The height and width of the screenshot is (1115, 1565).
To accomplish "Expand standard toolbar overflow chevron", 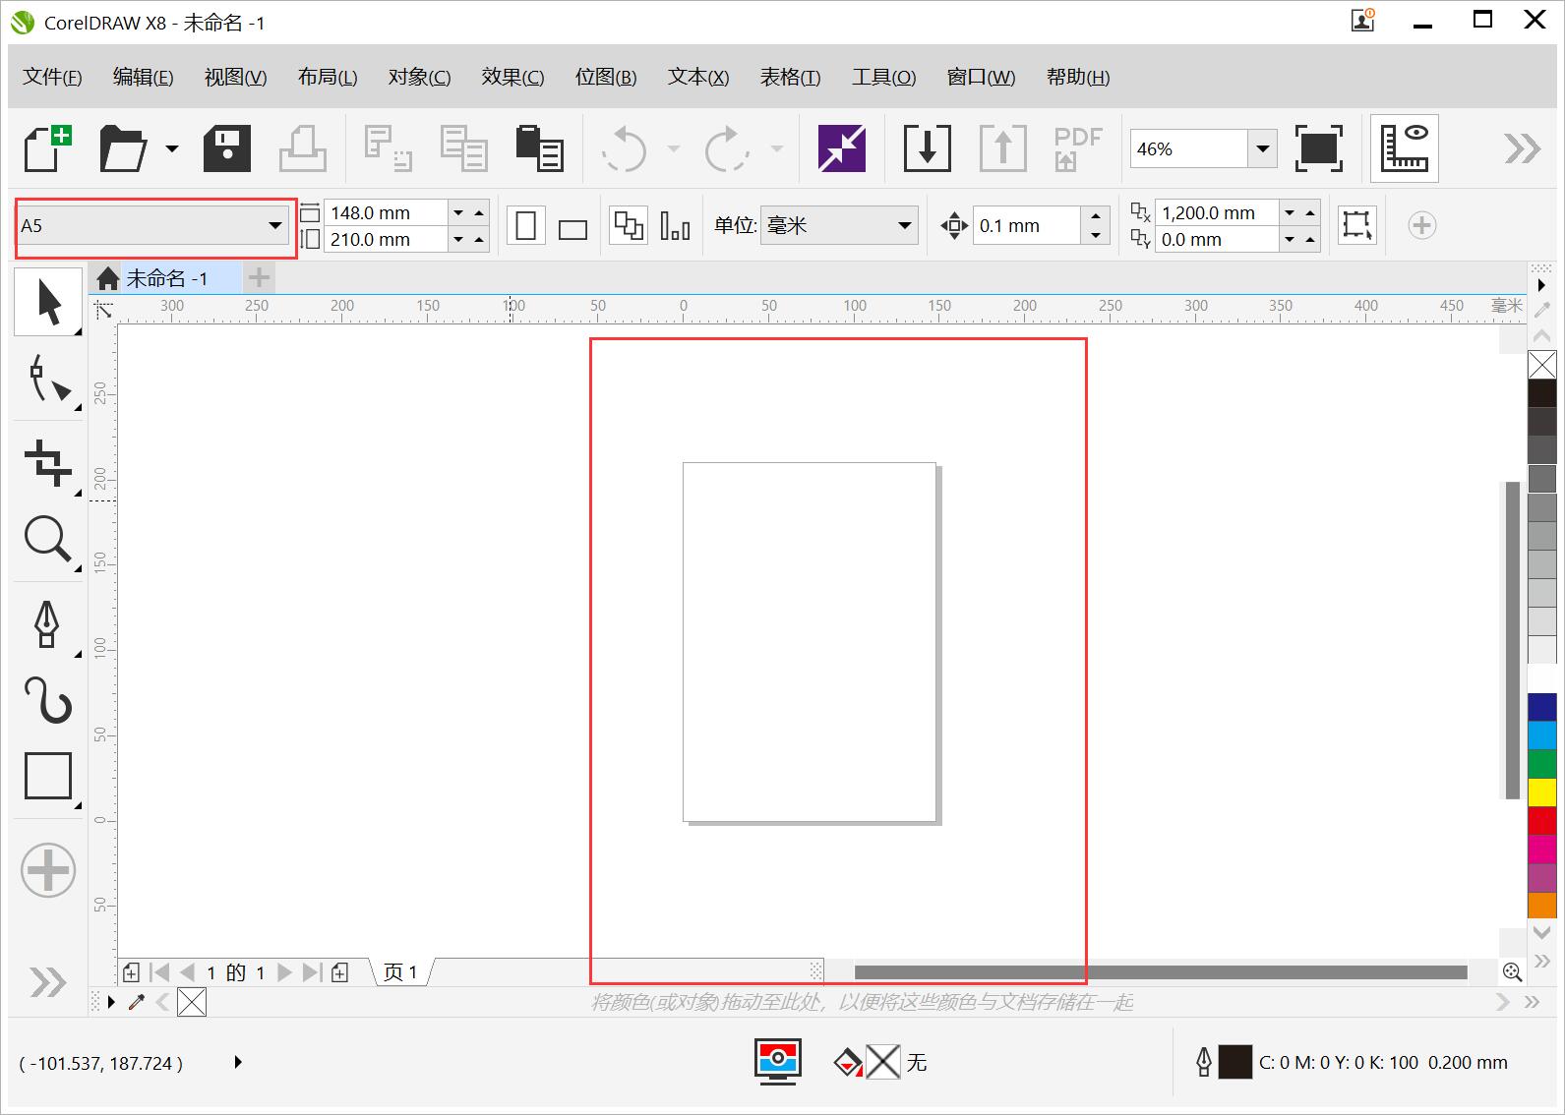I will pyautogui.click(x=1522, y=148).
